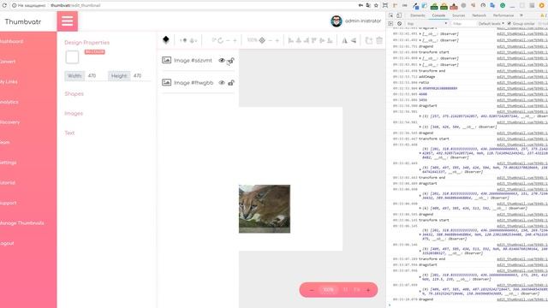Switch to DevTools Console tab
Viewport: 548px width, 308px height.
tap(438, 15)
